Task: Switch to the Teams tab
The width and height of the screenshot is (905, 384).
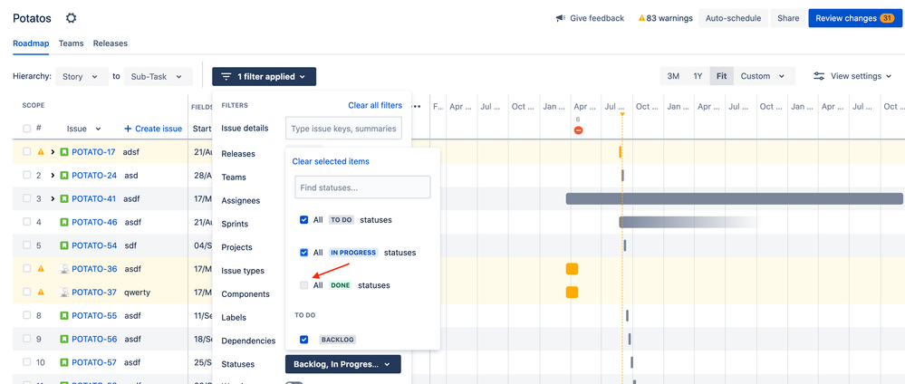Action: (x=71, y=43)
